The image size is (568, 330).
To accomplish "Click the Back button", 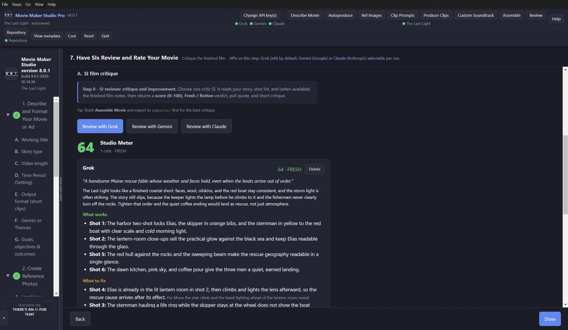I will pyautogui.click(x=80, y=319).
